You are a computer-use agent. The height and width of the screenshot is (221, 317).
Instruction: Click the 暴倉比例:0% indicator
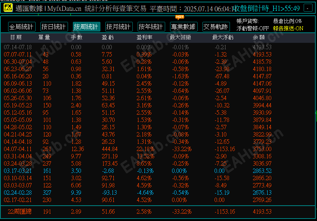[287, 21]
